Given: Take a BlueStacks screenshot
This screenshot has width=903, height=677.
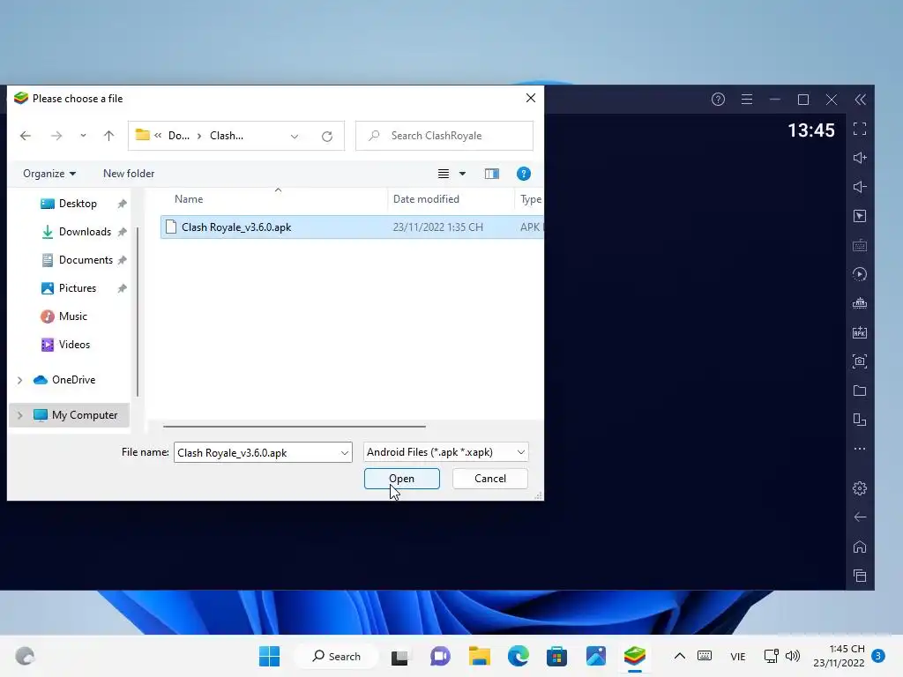Looking at the screenshot, I should [859, 361].
